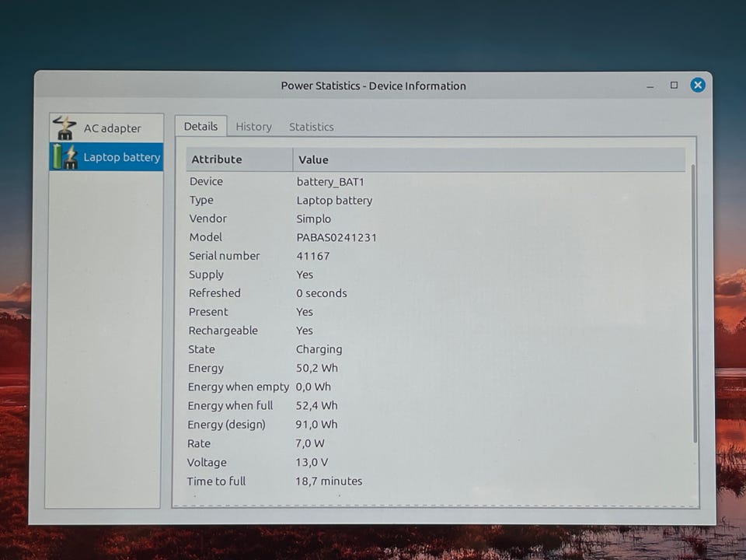This screenshot has height=560, width=746.
Task: Maximize the Power Statistics window
Action: pyautogui.click(x=674, y=86)
